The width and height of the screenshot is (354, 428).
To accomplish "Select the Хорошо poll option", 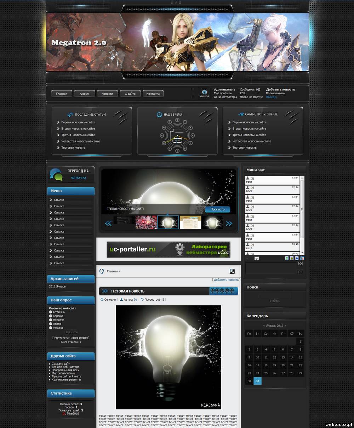I will (51, 316).
